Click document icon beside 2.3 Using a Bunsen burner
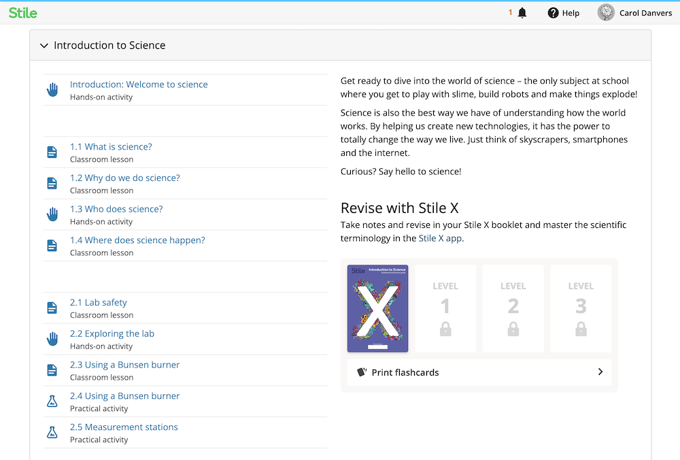 tap(52, 370)
